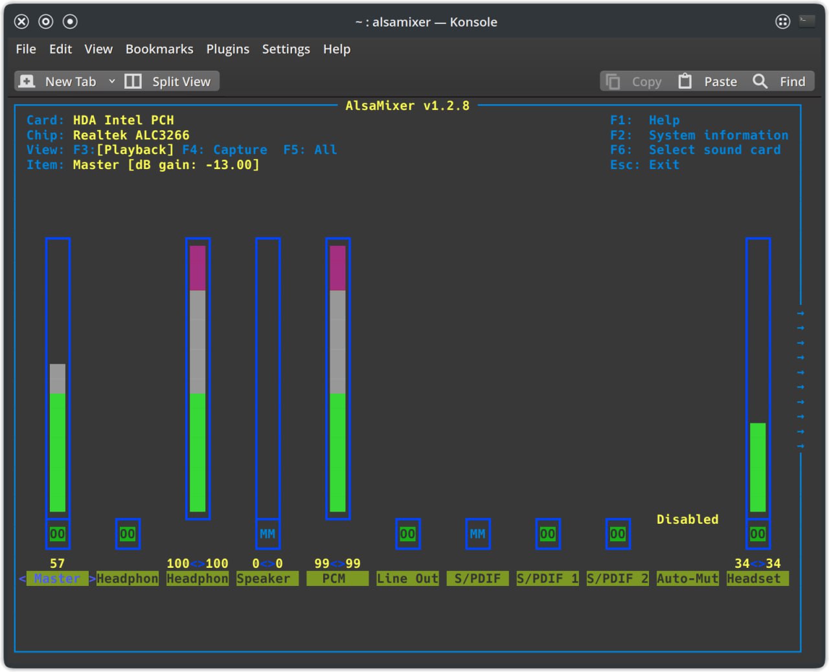Click the Headphone volume value 100<>100
This screenshot has height=672, width=829.
click(x=198, y=564)
